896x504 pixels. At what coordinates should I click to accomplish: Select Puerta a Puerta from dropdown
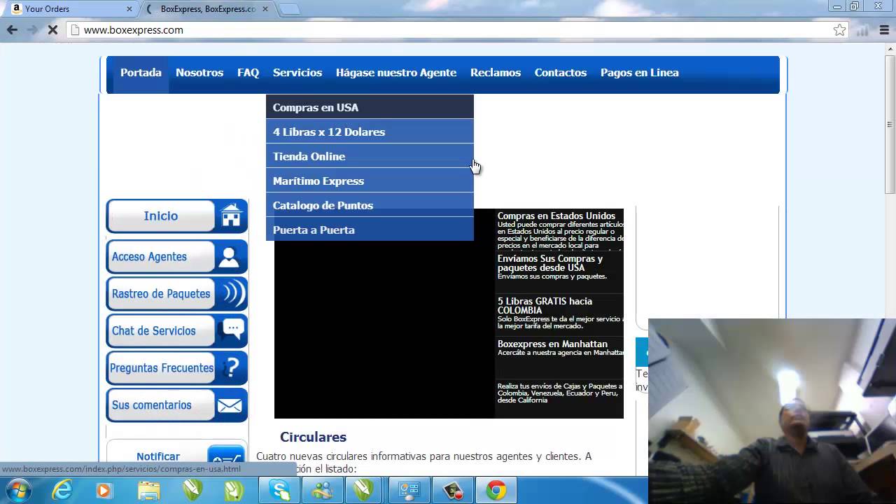point(370,230)
